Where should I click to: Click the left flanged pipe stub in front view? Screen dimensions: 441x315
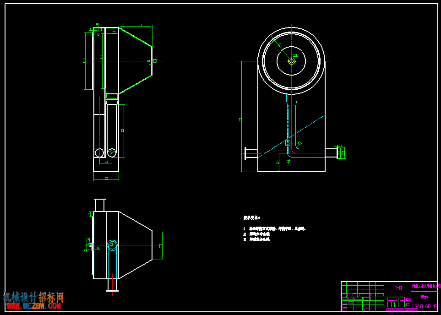pyautogui.click(x=251, y=153)
